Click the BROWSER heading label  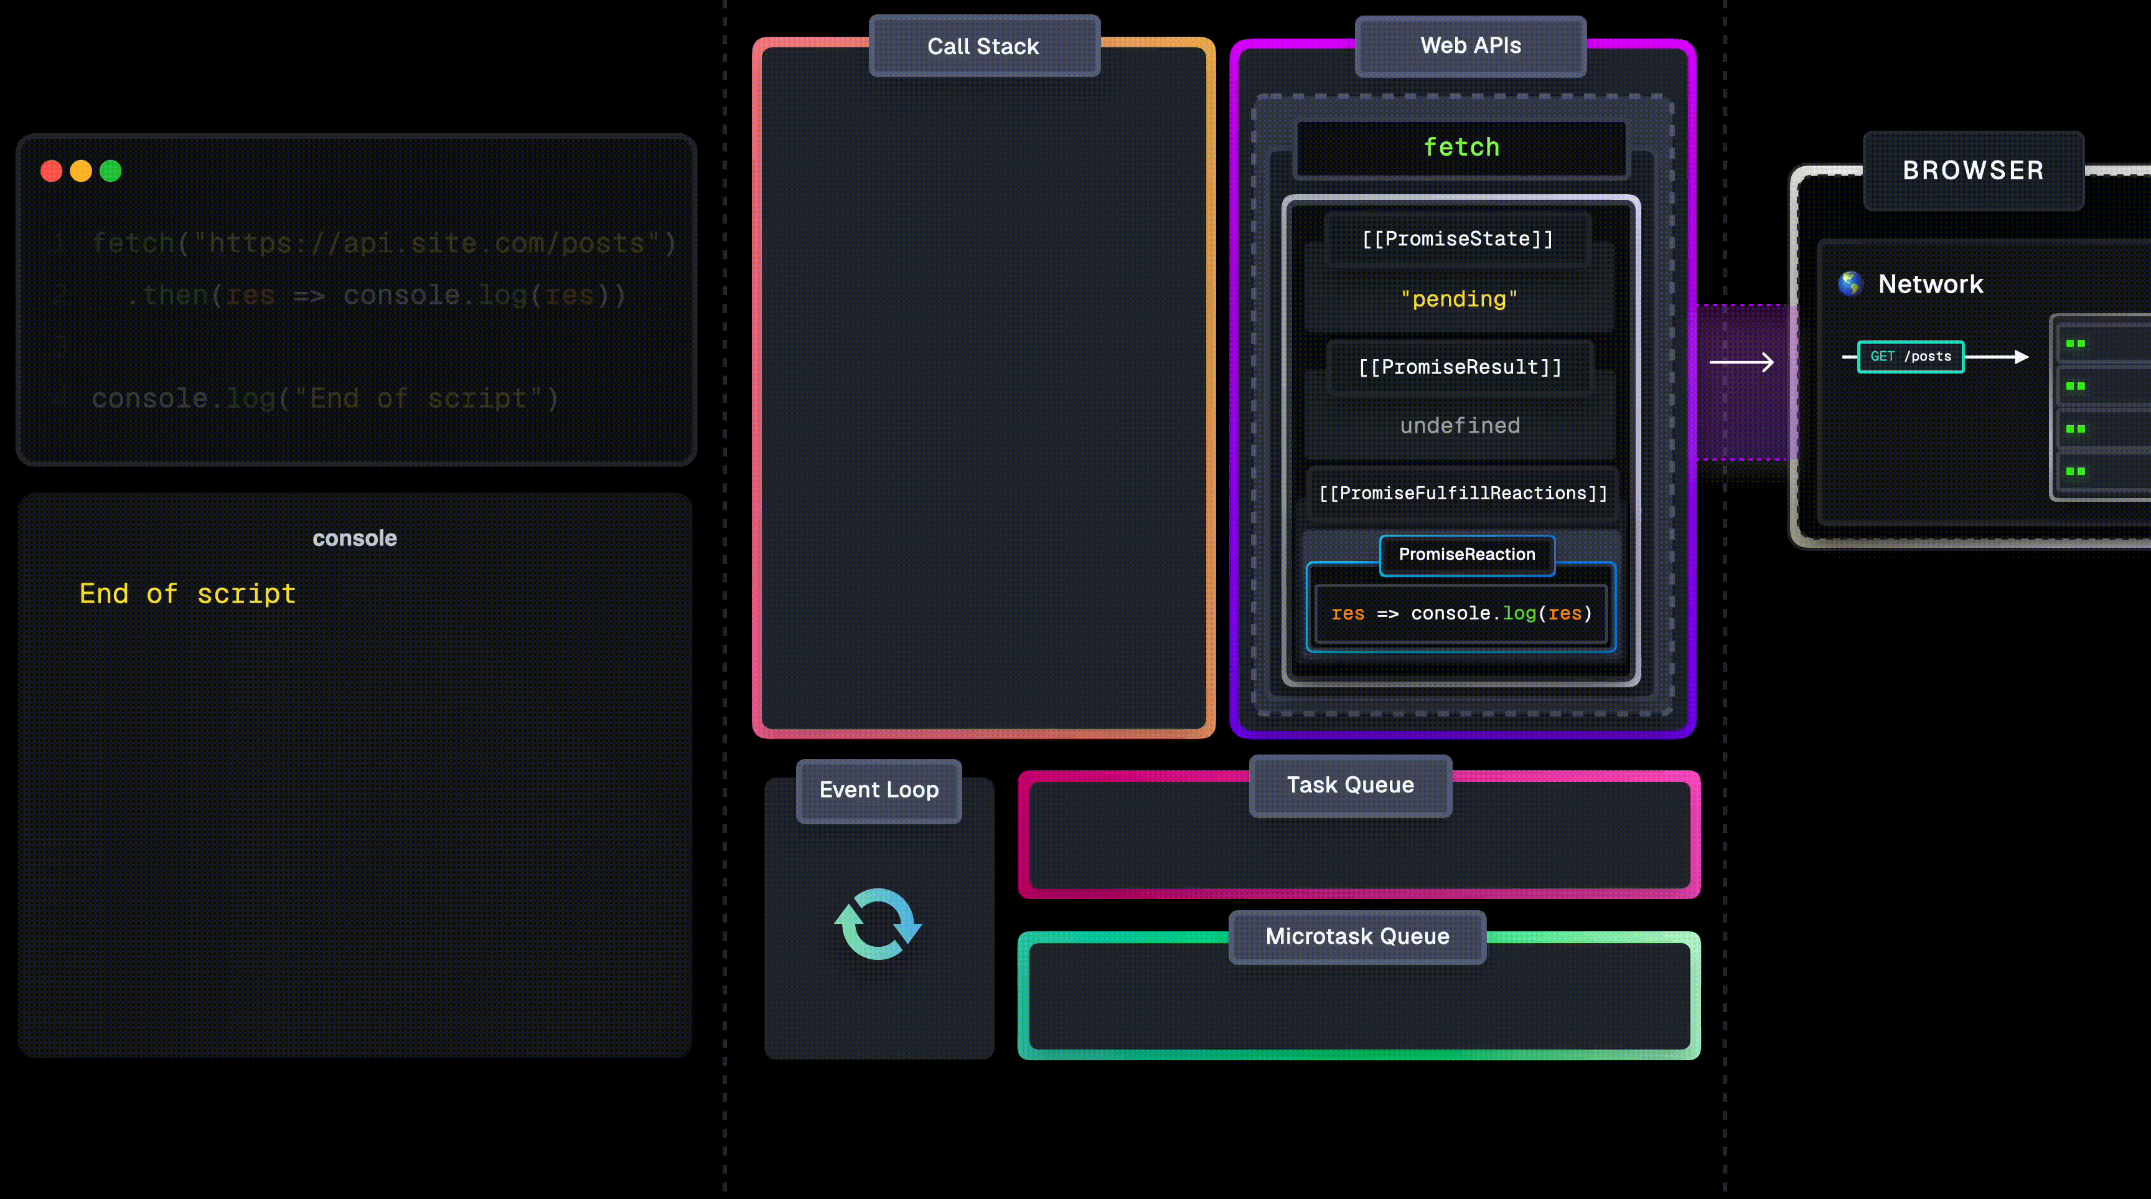click(1973, 171)
